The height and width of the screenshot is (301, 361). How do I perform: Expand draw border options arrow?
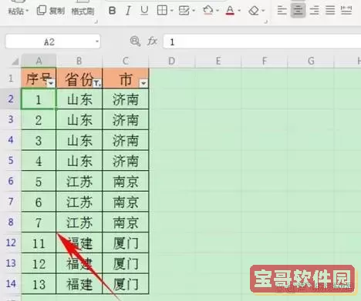point(194,11)
